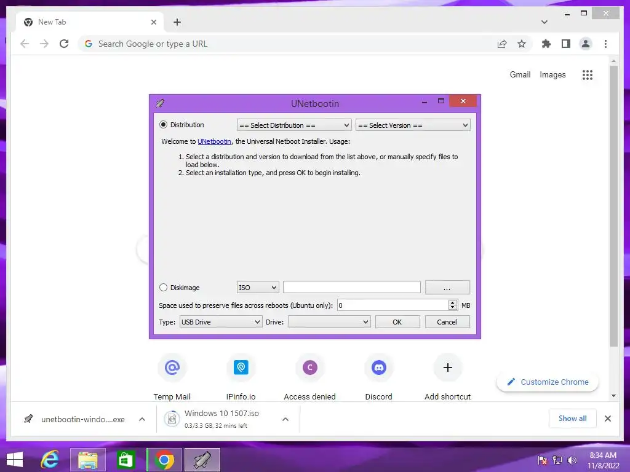Screen dimensions: 630x472
Task: Open the UNetbootin hyperlink
Action: click(214, 141)
